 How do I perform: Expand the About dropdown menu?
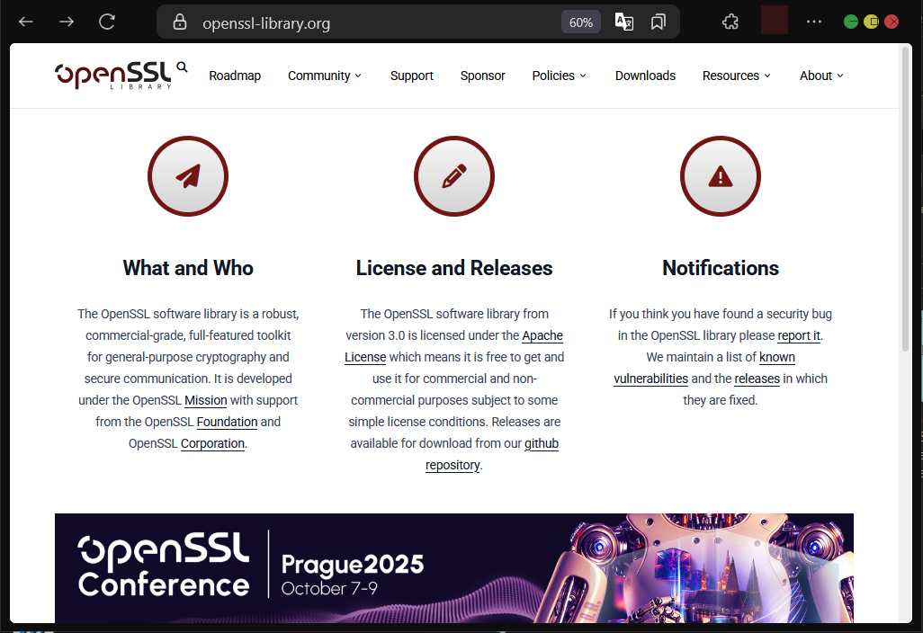(821, 76)
